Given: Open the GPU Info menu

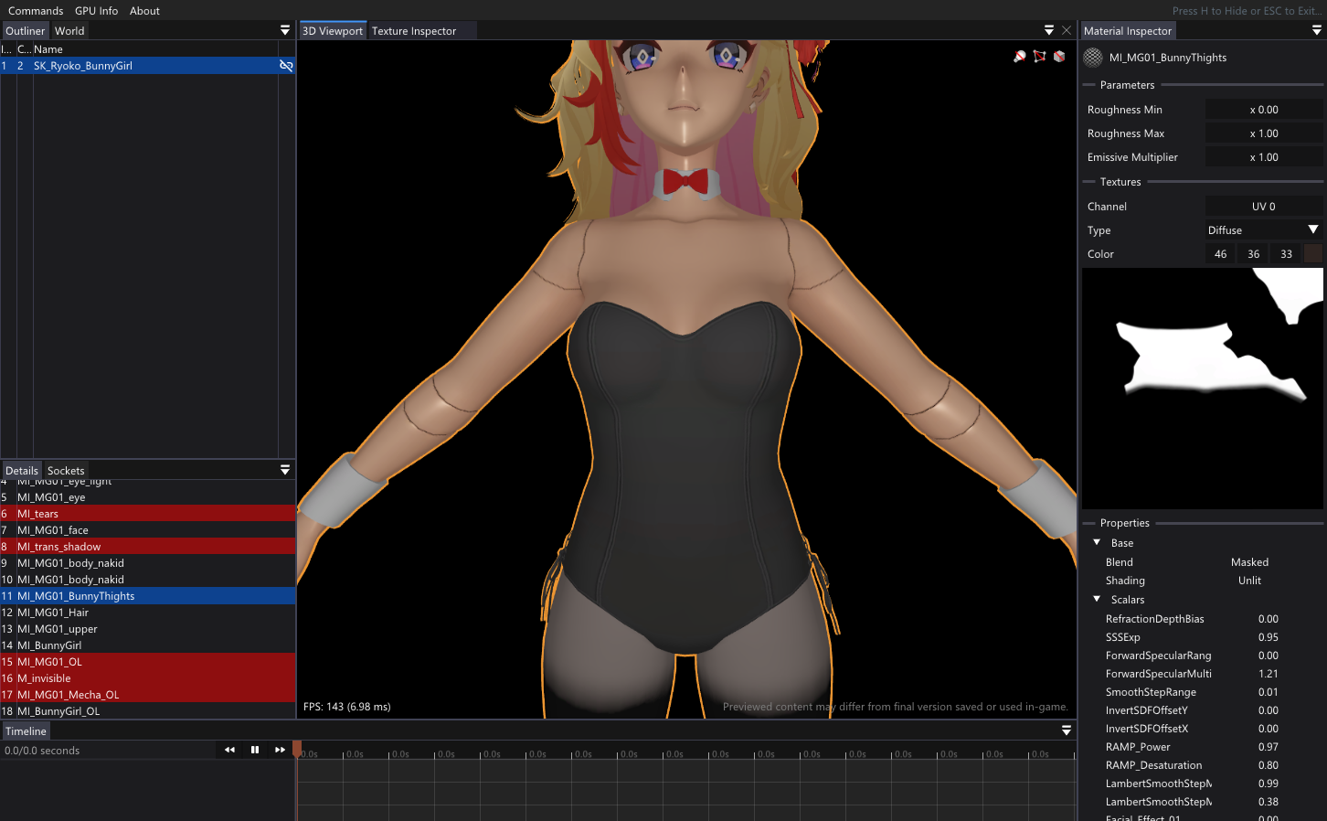Looking at the screenshot, I should [96, 11].
